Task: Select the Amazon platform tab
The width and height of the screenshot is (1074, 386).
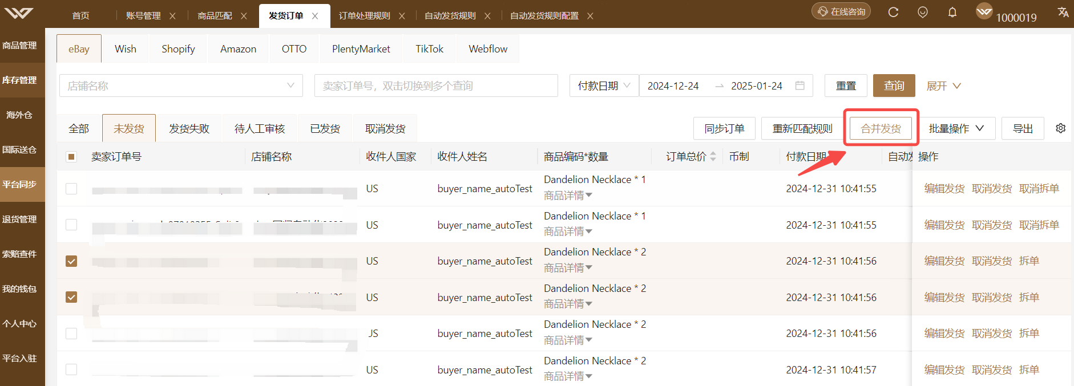Action: pos(238,48)
